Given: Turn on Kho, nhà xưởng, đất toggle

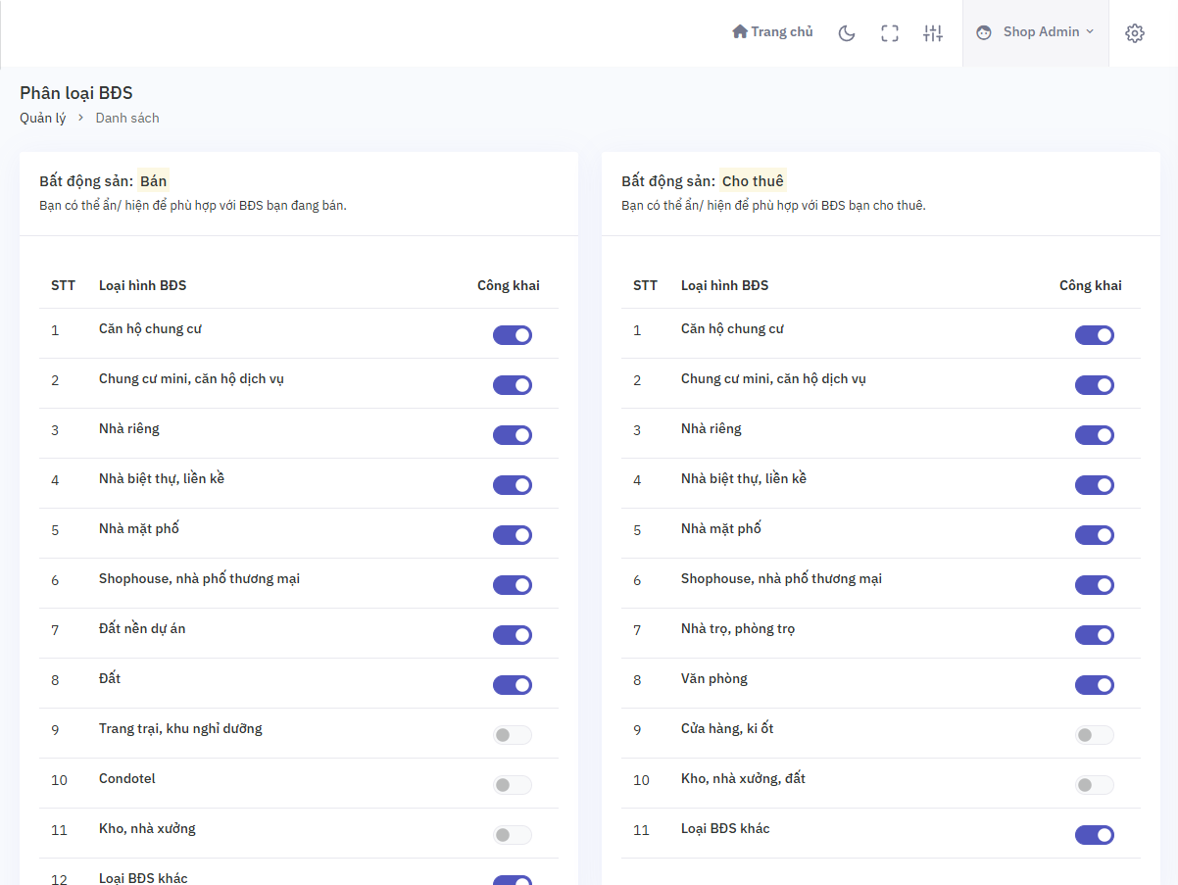Looking at the screenshot, I should coord(1095,785).
